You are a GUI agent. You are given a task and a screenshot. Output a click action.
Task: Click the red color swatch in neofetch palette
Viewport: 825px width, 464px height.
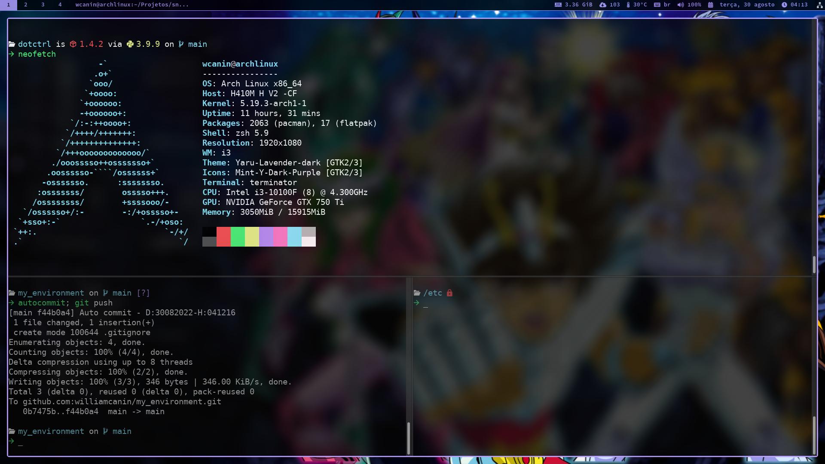(x=223, y=237)
